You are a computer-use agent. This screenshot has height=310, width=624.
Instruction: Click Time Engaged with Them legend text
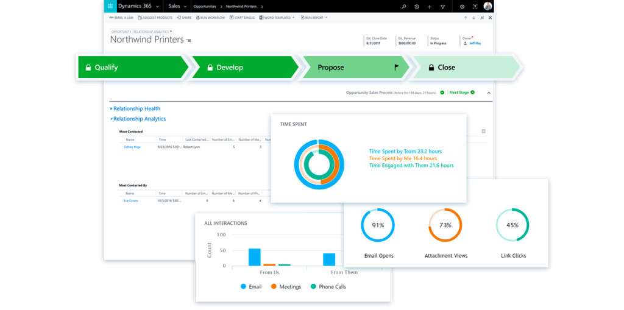click(x=411, y=165)
